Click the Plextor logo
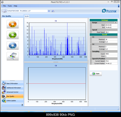 pyautogui.click(x=109, y=11)
